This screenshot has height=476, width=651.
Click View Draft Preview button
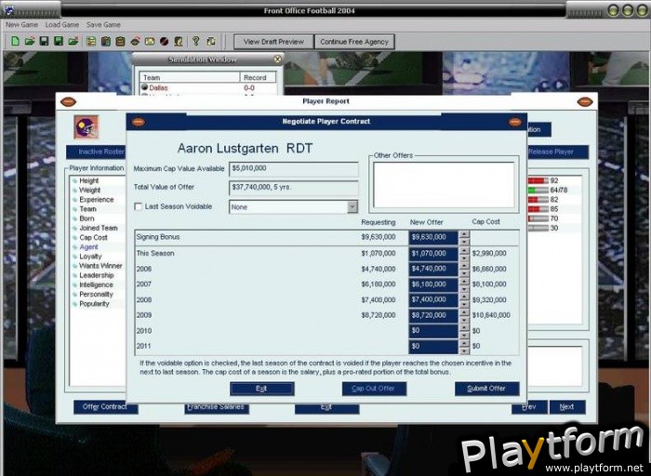click(273, 42)
